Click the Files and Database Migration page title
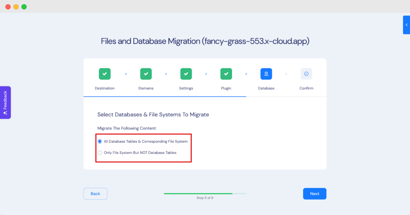 click(x=205, y=41)
